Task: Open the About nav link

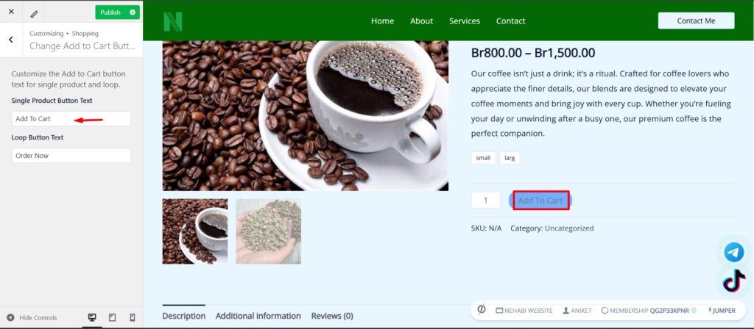Action: click(x=422, y=21)
